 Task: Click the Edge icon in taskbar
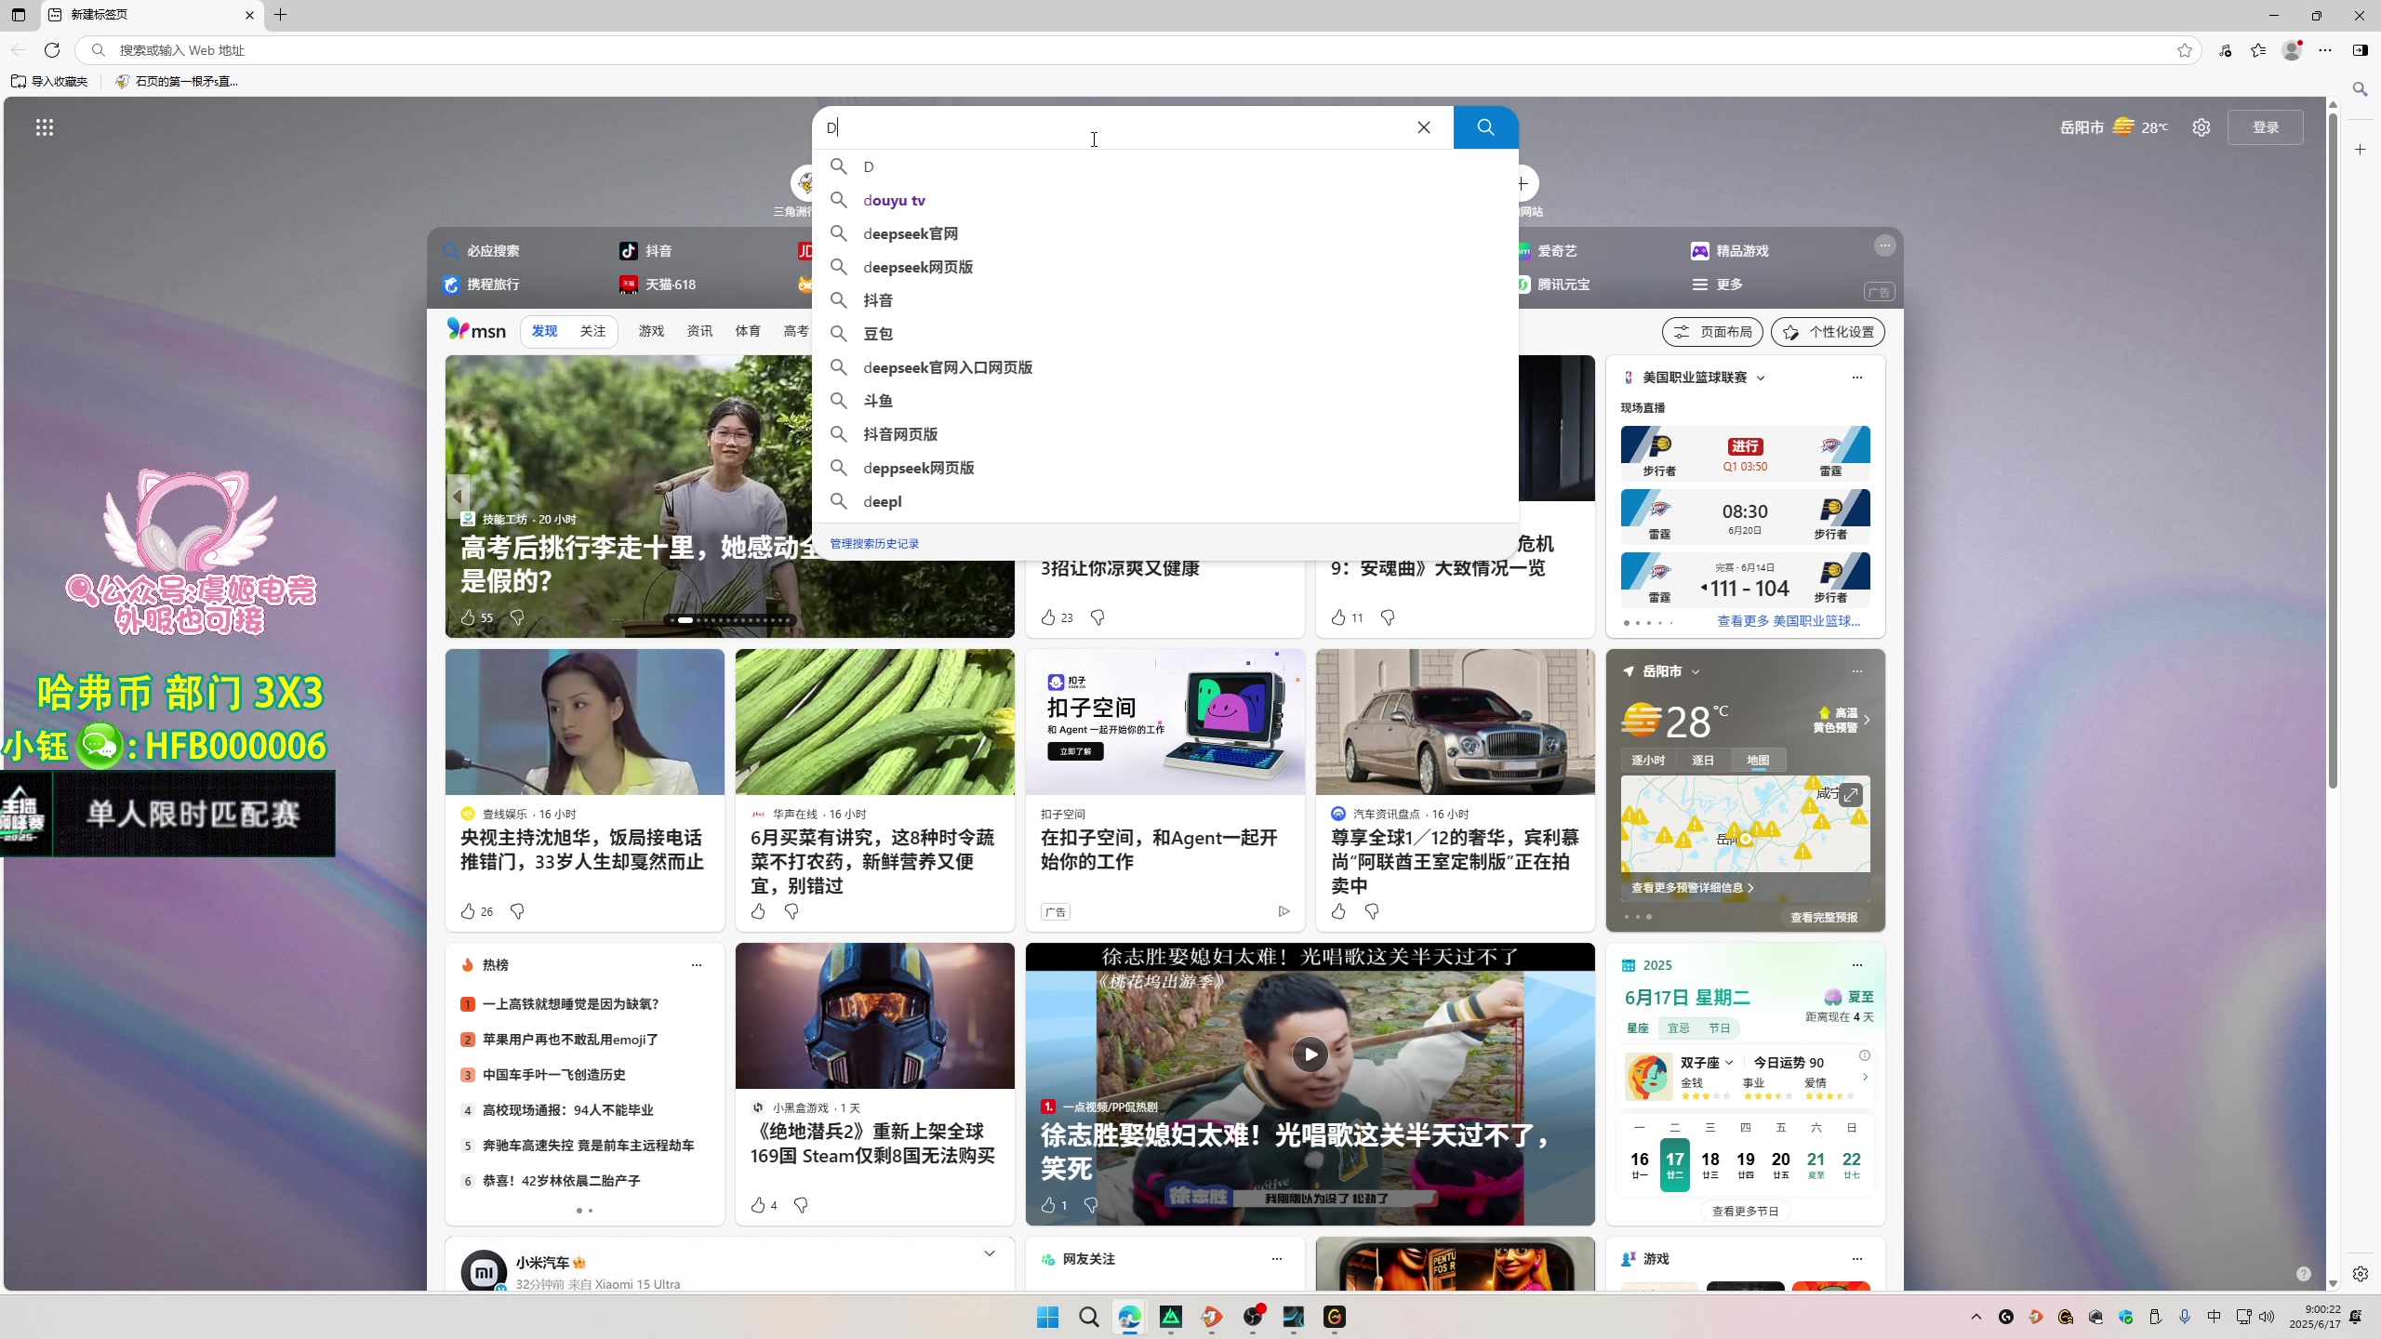pos(1130,1317)
